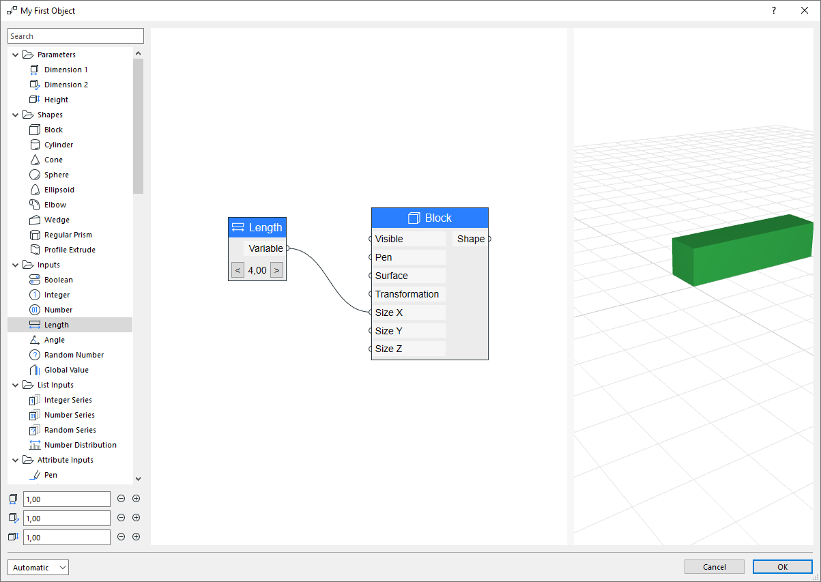This screenshot has height=582, width=821.
Task: Click the Length node value 4,00
Action: (x=257, y=270)
